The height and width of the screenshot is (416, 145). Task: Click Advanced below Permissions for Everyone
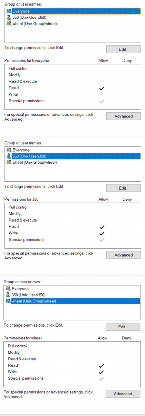coord(123,116)
